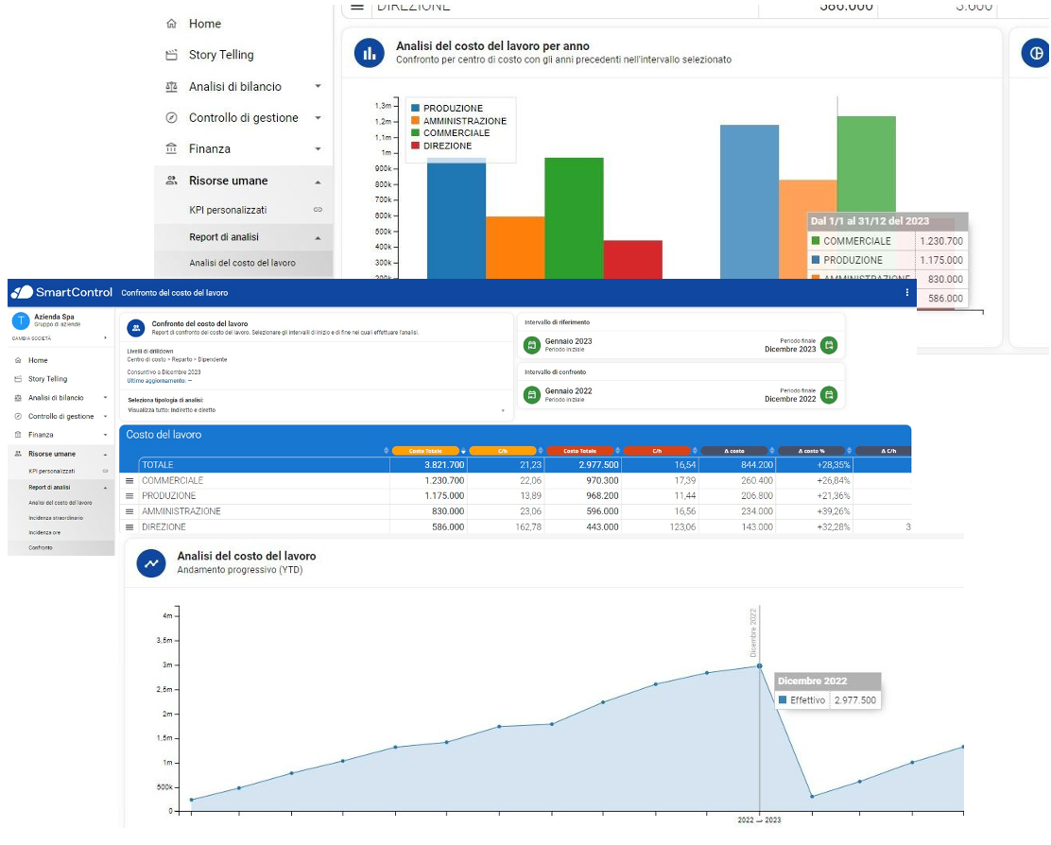Click drilldown menu icon on PRODUZIONE row
The width and height of the screenshot is (1051, 845).
pos(129,496)
